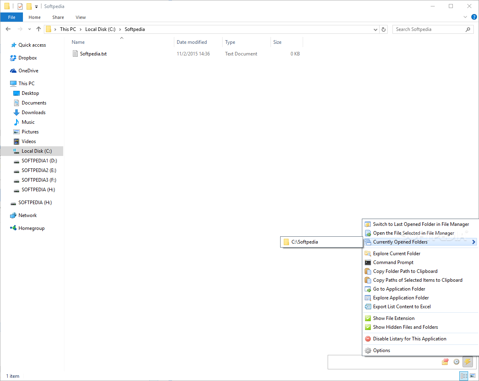Open the Home ribbon tab

pos(35,17)
